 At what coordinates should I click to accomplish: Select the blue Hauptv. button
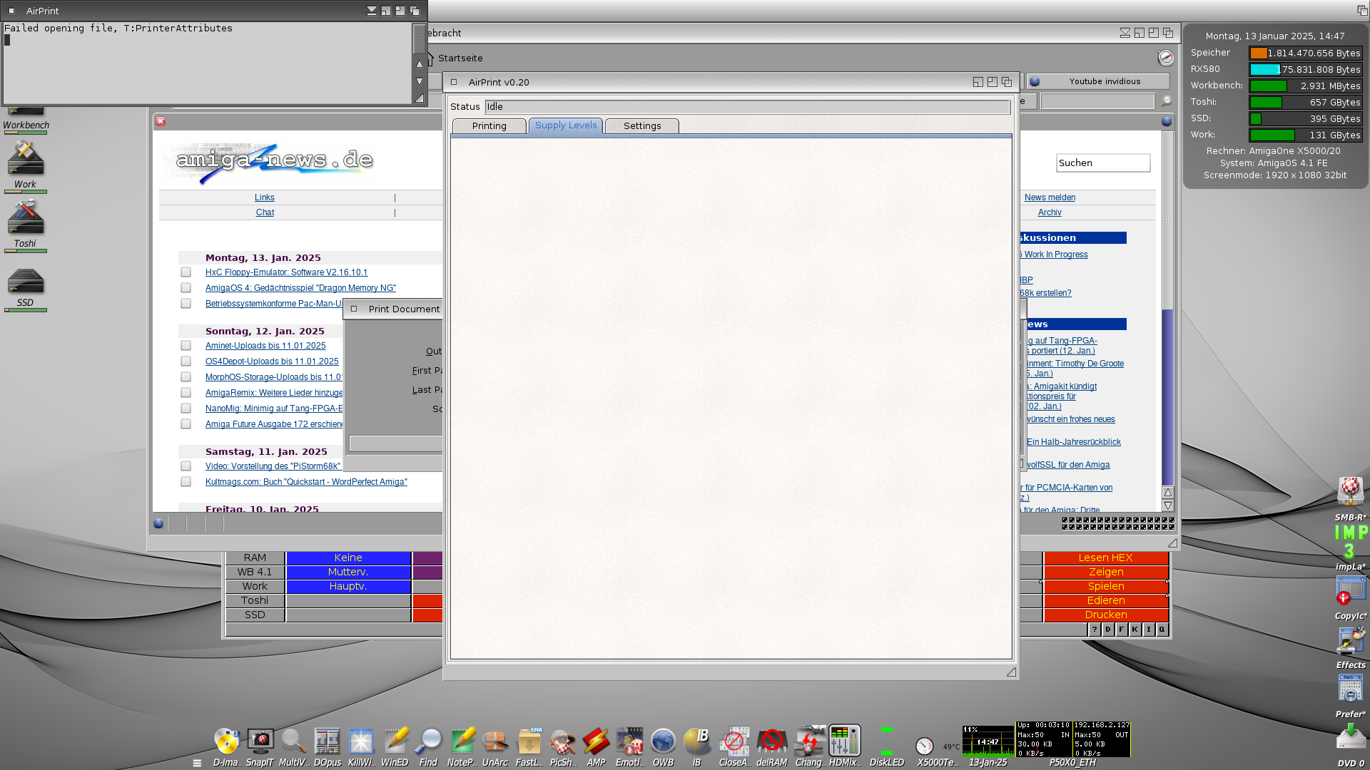tap(348, 586)
